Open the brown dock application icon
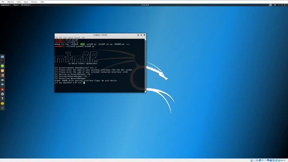Viewport: 288px width, 162px height. [2, 75]
